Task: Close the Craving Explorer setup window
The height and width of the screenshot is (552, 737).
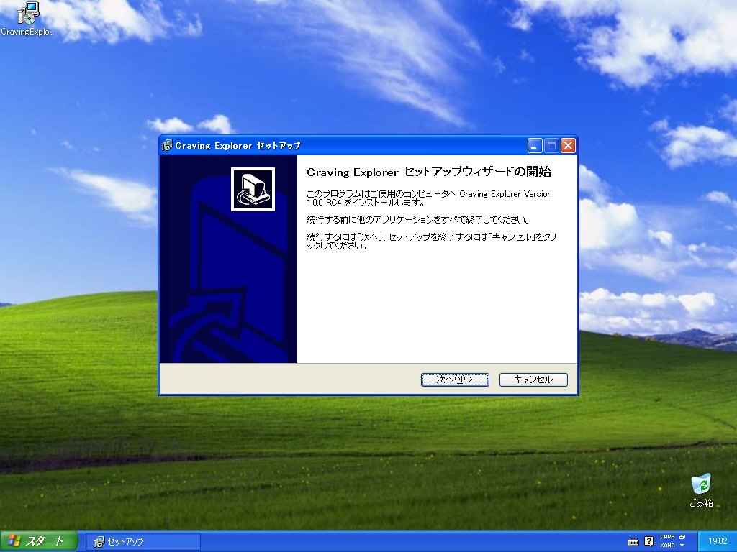Action: click(x=568, y=145)
